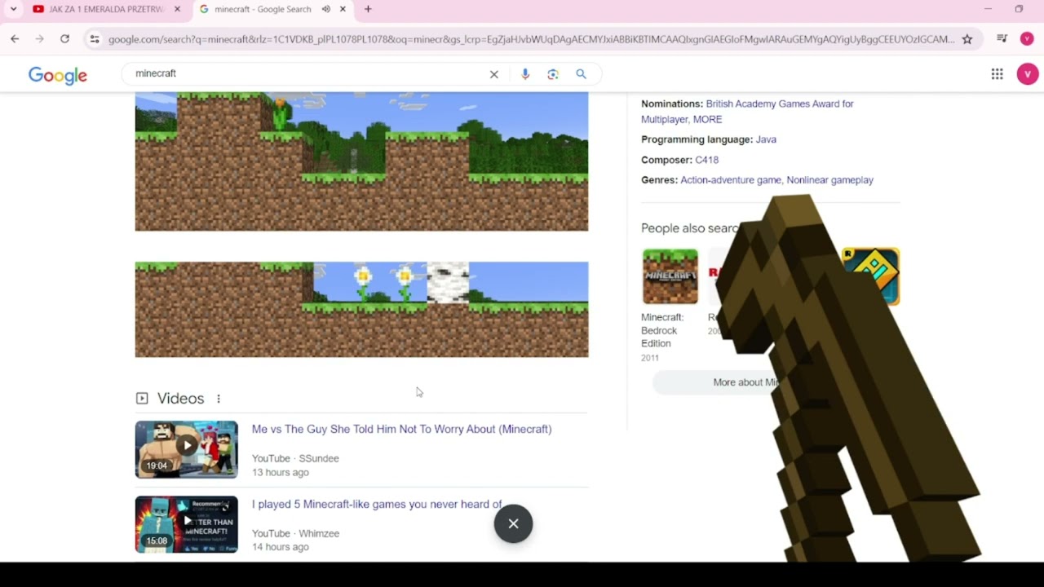The image size is (1044, 587).
Task: Open I played 5 Minecraft-like games video link
Action: [377, 504]
